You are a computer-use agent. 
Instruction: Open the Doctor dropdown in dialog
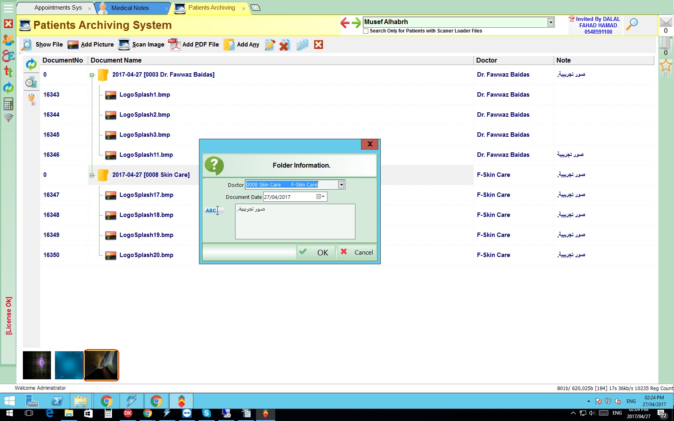click(341, 185)
